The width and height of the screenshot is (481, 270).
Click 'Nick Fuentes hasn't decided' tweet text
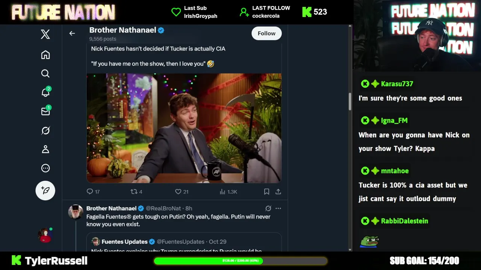[x=158, y=49]
